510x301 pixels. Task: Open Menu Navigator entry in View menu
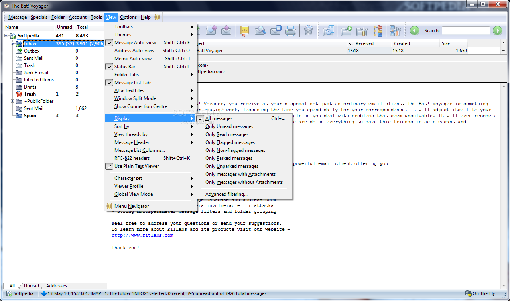(x=151, y=206)
